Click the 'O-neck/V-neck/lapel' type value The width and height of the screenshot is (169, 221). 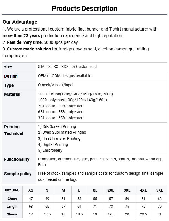tap(56, 85)
